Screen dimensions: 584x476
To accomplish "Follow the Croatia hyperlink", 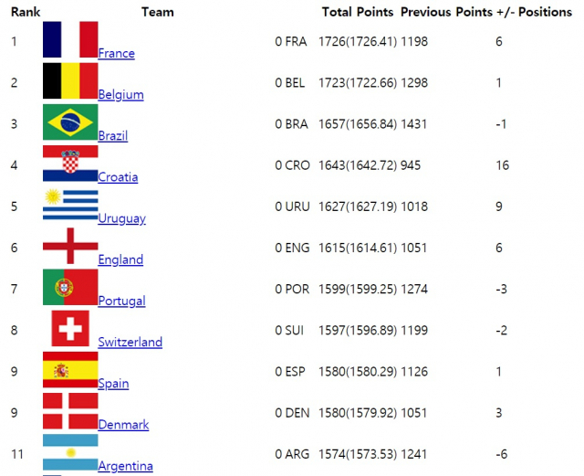I will click(118, 177).
